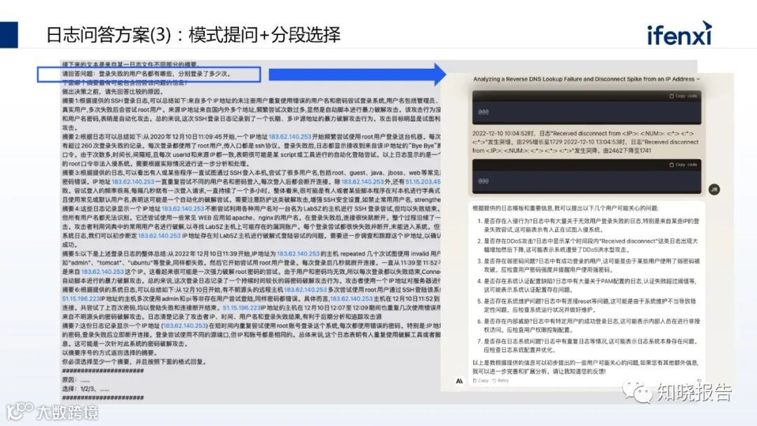Open IP link 183.62.140.253 in 摘要7 line
This screenshot has width=757, height=426.
click(185, 326)
